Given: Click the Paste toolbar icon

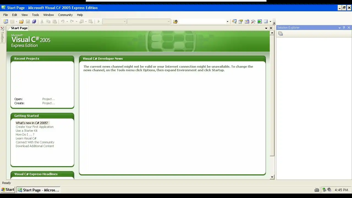Looking at the screenshot, I should pos(55,21).
